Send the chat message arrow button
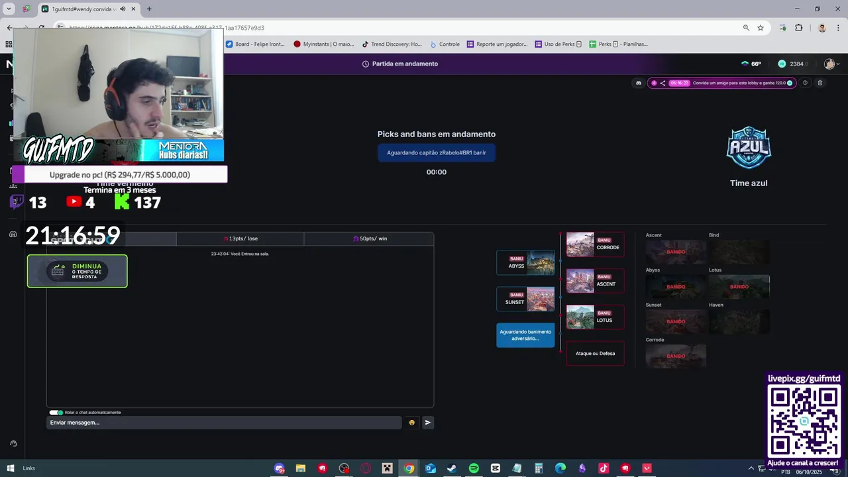The image size is (848, 477). click(428, 423)
